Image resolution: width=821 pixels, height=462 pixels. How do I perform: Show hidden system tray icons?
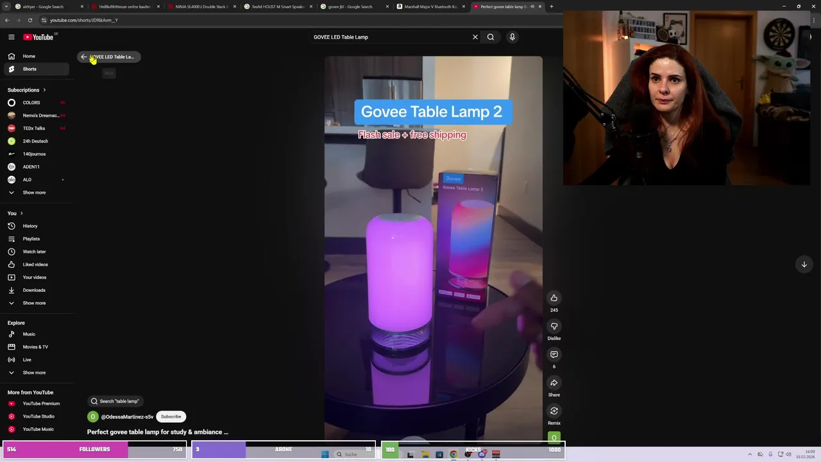point(751,454)
